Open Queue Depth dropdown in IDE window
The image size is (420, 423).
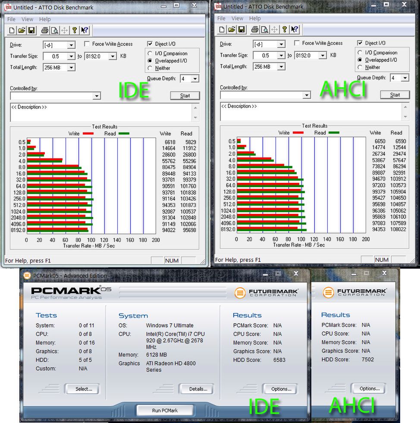pyautogui.click(x=195, y=79)
